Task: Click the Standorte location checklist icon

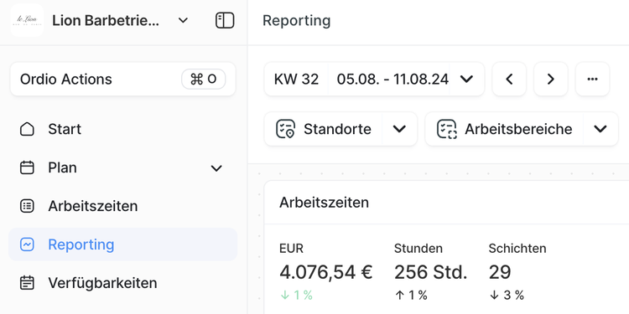Action: tap(285, 129)
